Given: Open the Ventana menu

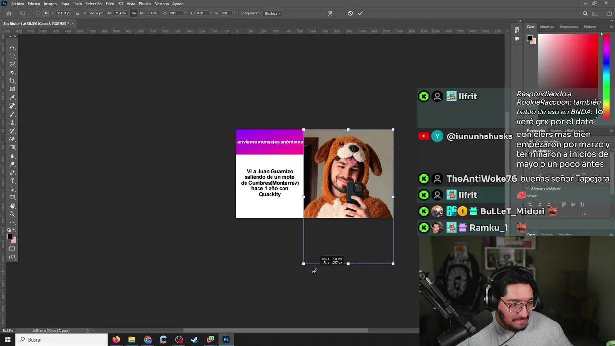Looking at the screenshot, I should pyautogui.click(x=162, y=4).
